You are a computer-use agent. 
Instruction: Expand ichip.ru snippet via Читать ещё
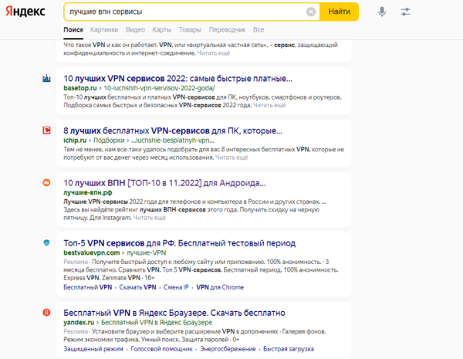pyautogui.click(x=231, y=157)
